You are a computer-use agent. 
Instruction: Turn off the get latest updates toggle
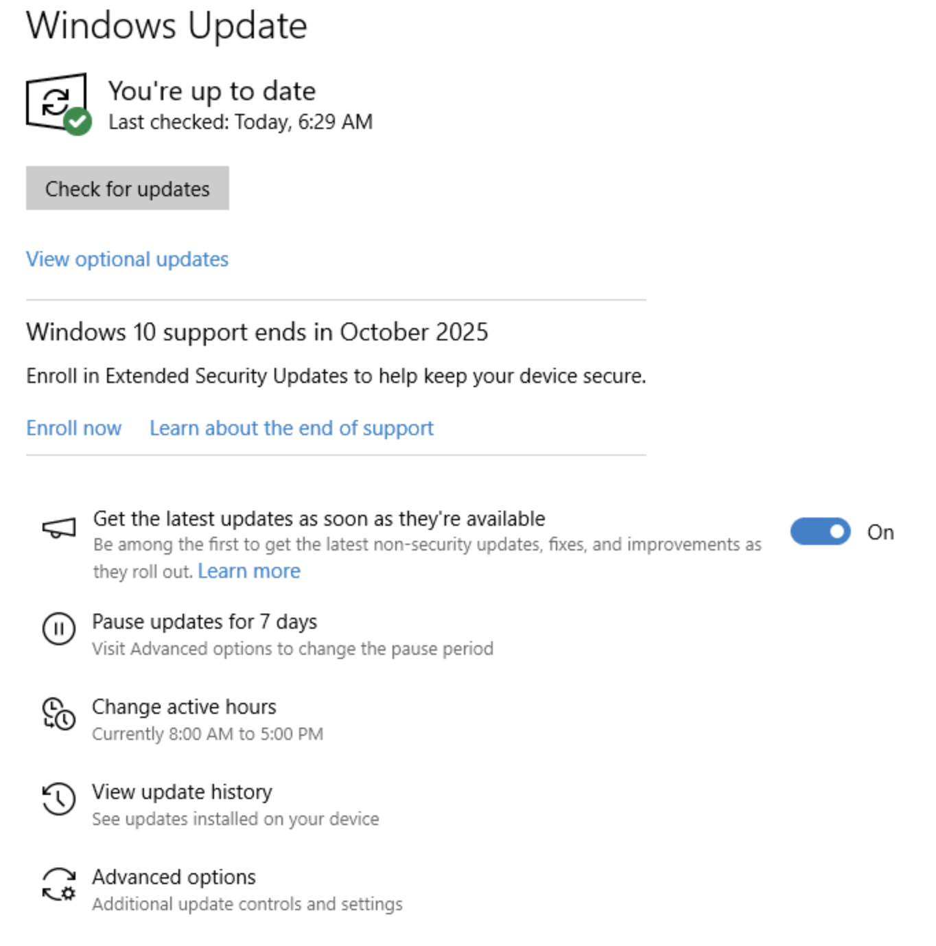[820, 532]
